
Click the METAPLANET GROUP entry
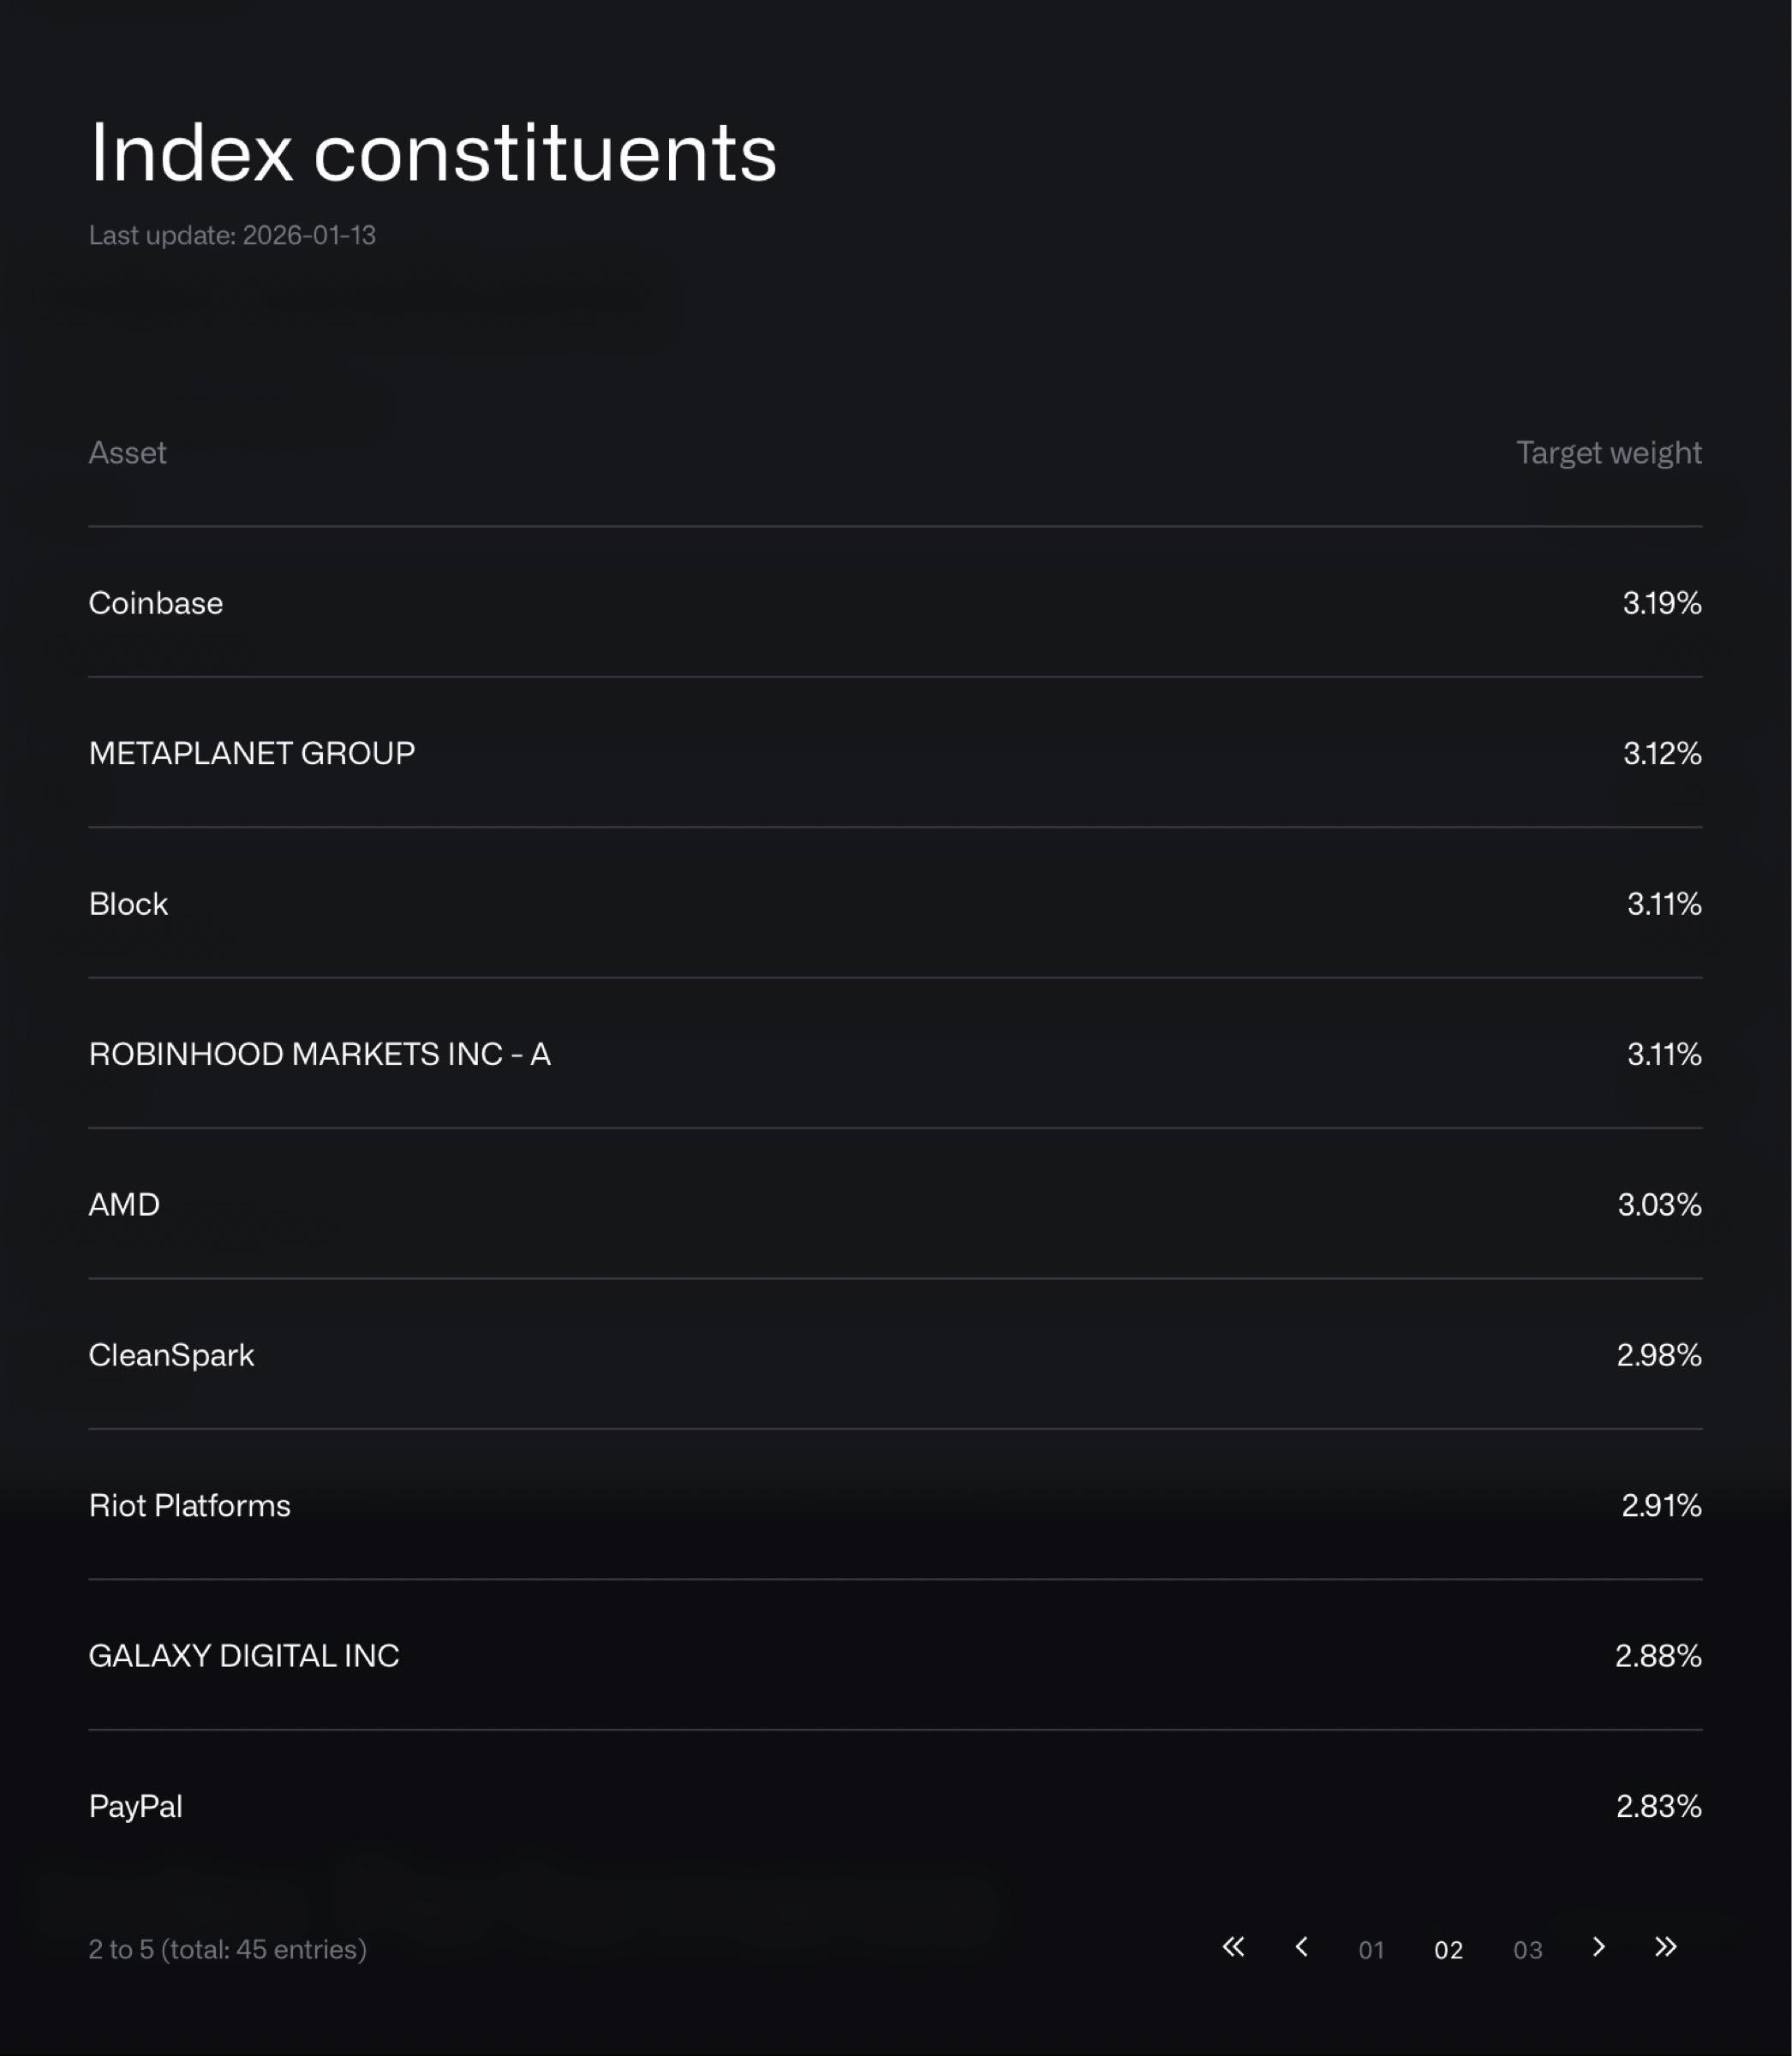coord(252,753)
